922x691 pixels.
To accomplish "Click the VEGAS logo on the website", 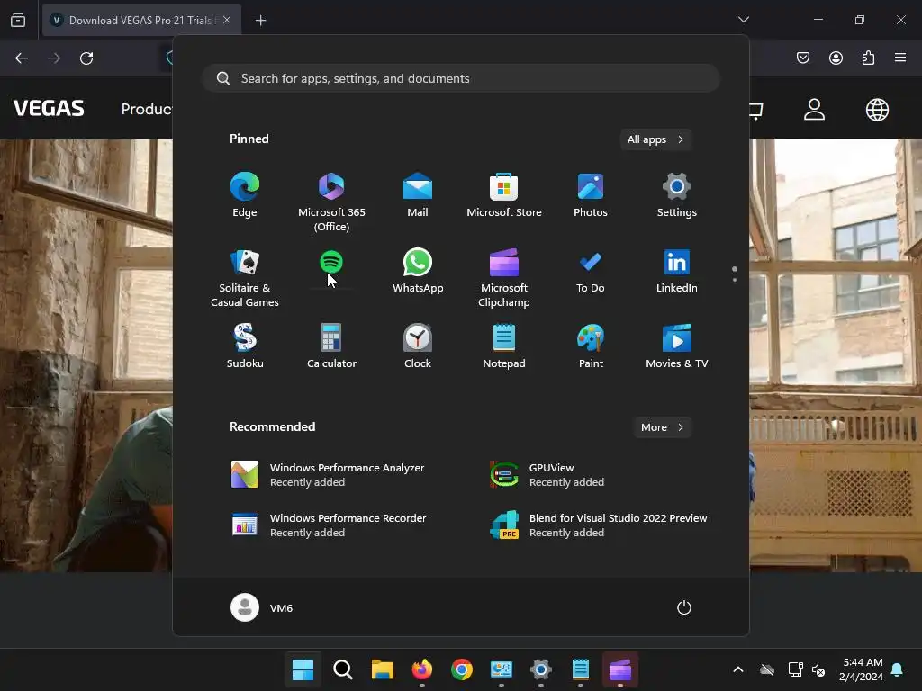I will 49,109.
